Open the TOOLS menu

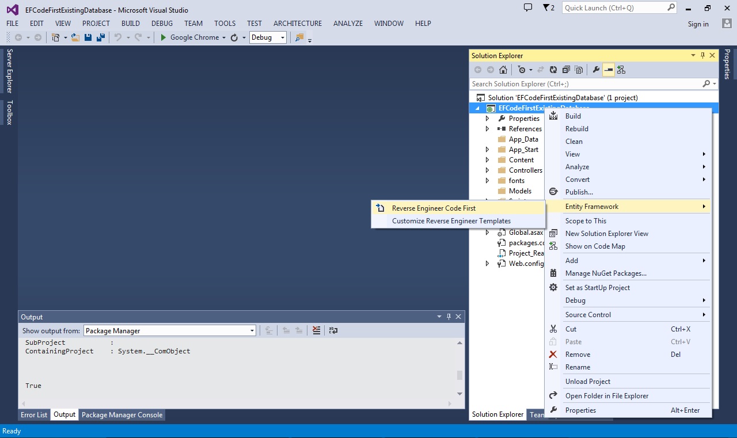(x=225, y=24)
